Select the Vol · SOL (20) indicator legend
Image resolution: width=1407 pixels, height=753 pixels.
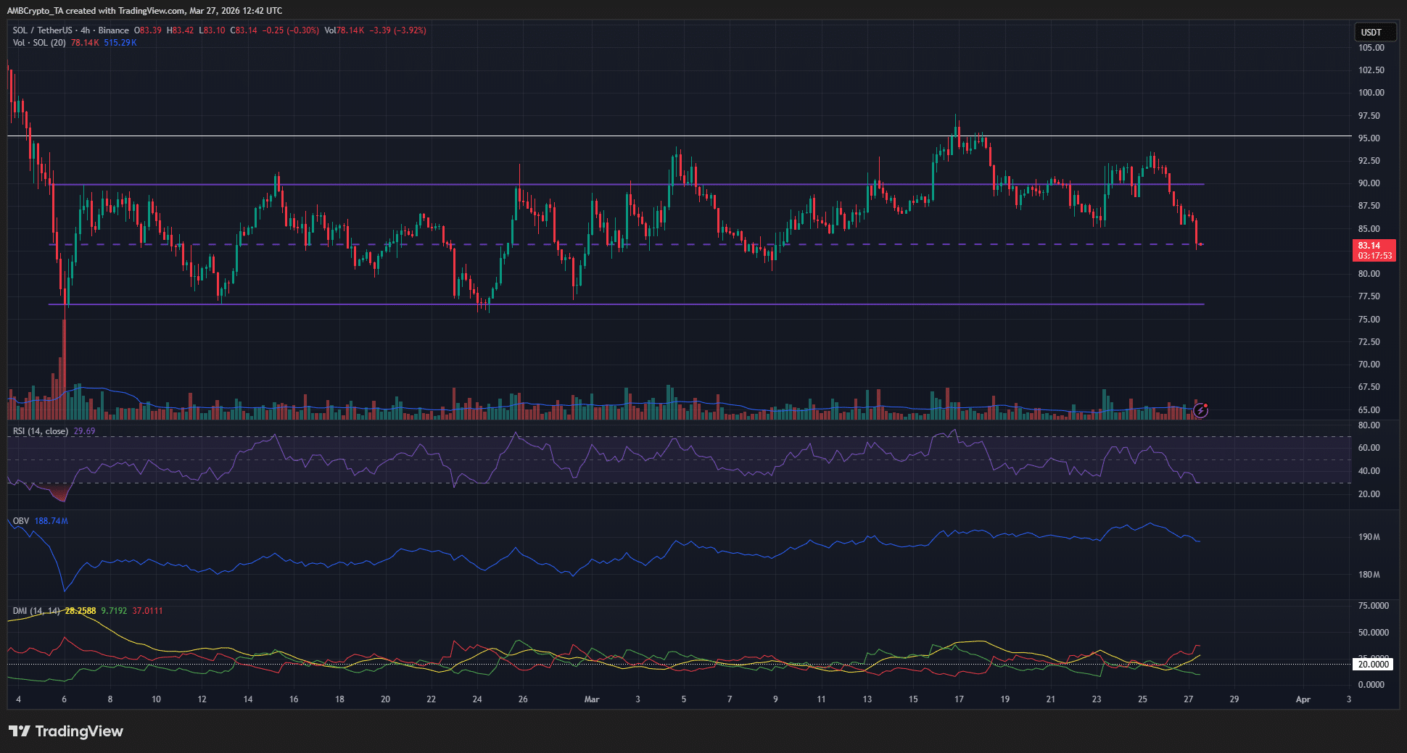click(39, 43)
